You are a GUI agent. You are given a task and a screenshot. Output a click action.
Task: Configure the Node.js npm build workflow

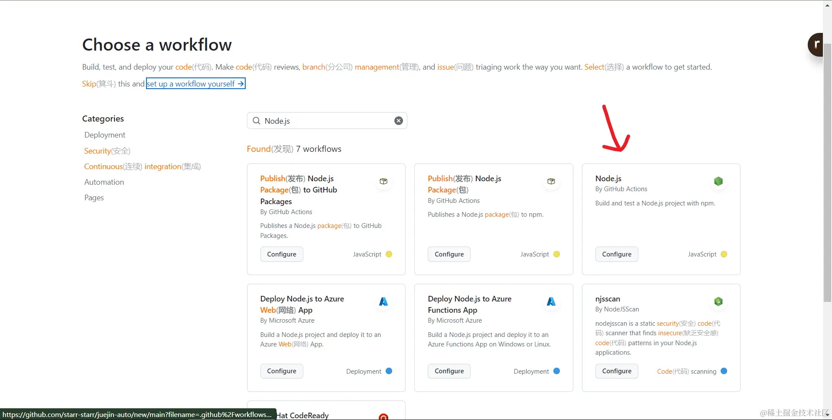pos(617,254)
